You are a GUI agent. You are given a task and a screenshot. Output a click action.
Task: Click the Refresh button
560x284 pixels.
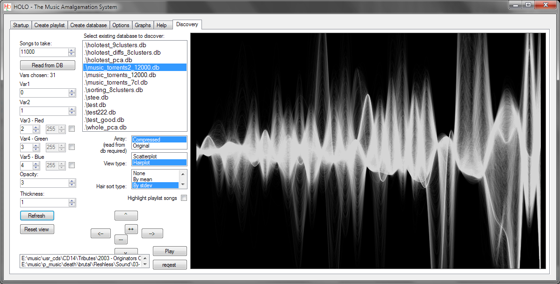click(x=37, y=216)
